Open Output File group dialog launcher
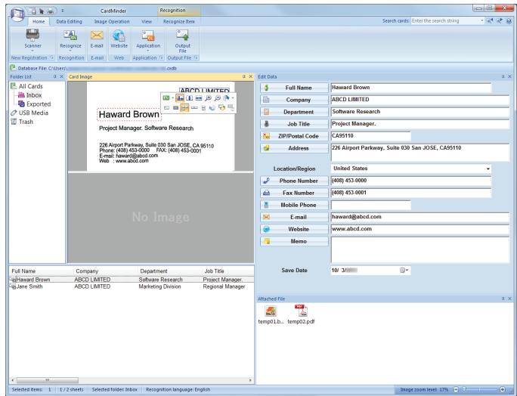The width and height of the screenshot is (517, 396). (x=196, y=57)
